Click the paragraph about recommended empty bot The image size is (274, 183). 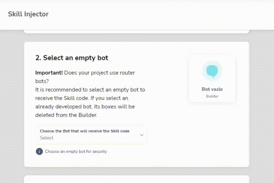[x=90, y=102]
